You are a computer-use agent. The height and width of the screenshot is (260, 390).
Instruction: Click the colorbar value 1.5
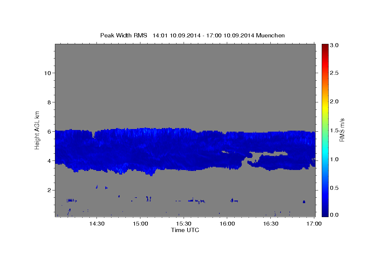tap(334, 130)
